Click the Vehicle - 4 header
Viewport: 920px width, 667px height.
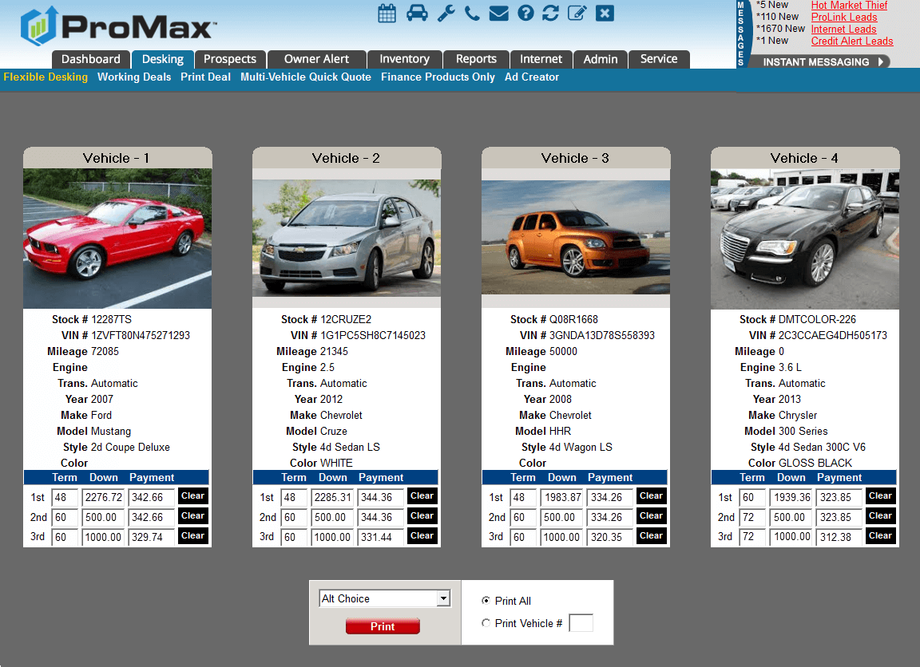804,158
